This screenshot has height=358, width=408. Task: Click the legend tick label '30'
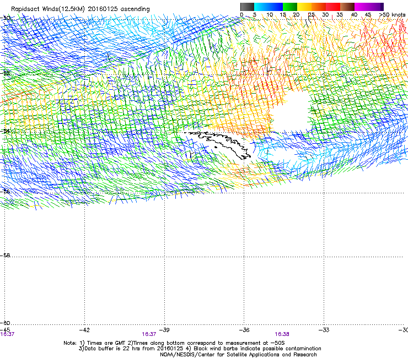pos(325,14)
